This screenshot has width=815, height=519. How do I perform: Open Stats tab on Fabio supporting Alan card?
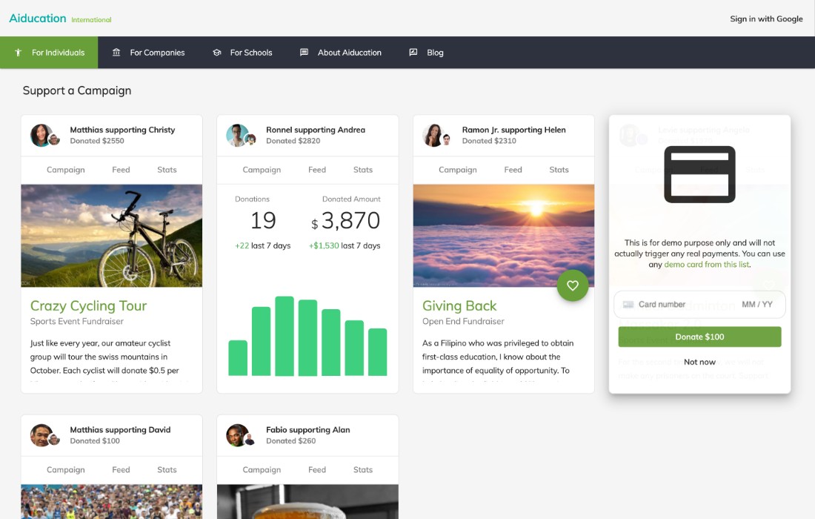363,469
